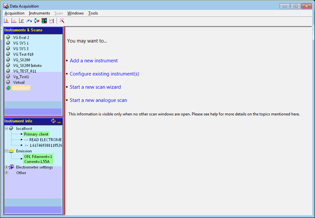Collapse the localhost tree node

(x=6, y=128)
